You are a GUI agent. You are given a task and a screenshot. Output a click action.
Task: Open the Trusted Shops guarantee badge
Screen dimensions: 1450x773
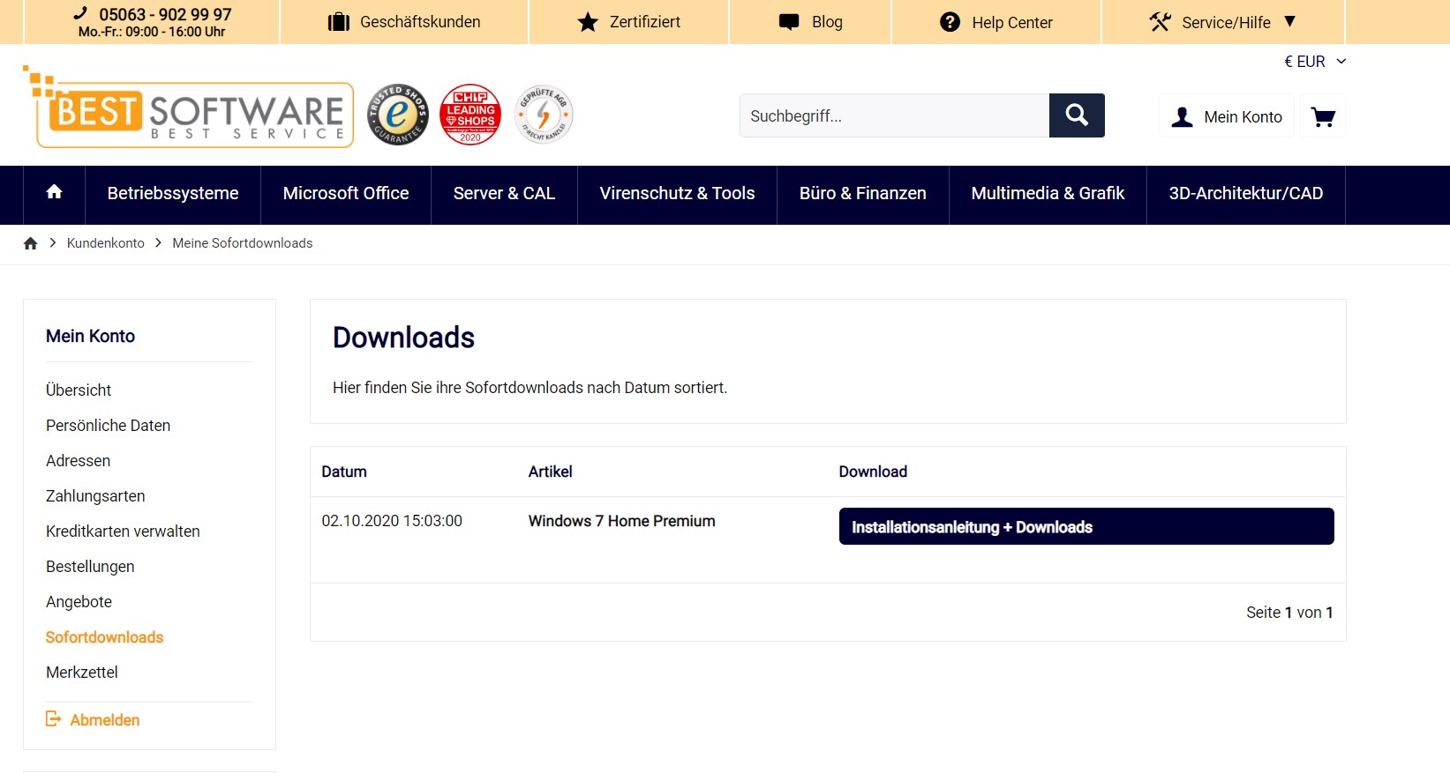(x=398, y=115)
